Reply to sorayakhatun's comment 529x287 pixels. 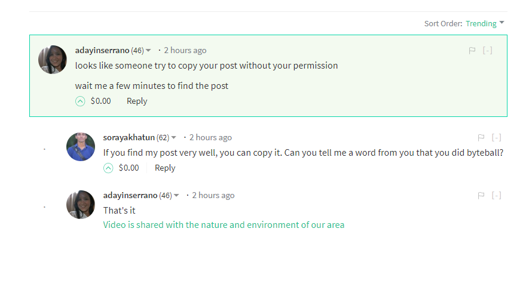pyautogui.click(x=165, y=168)
